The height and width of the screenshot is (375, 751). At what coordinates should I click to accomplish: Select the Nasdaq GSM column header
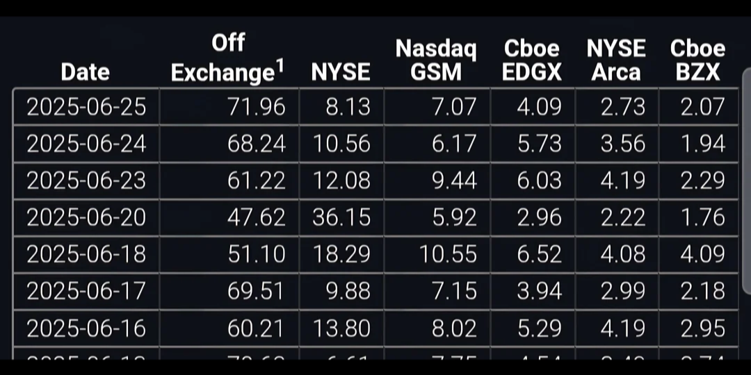pyautogui.click(x=436, y=59)
